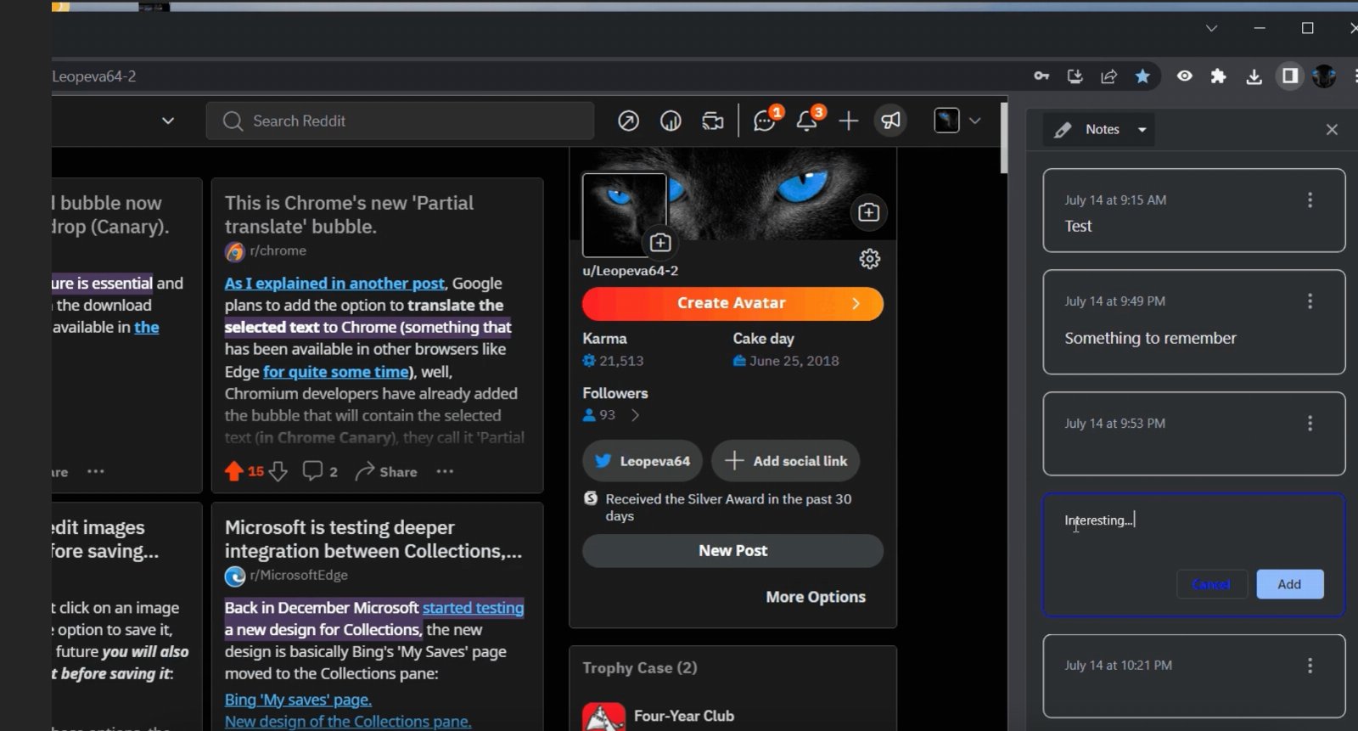Open Reddit Talk live icon

[713, 121]
